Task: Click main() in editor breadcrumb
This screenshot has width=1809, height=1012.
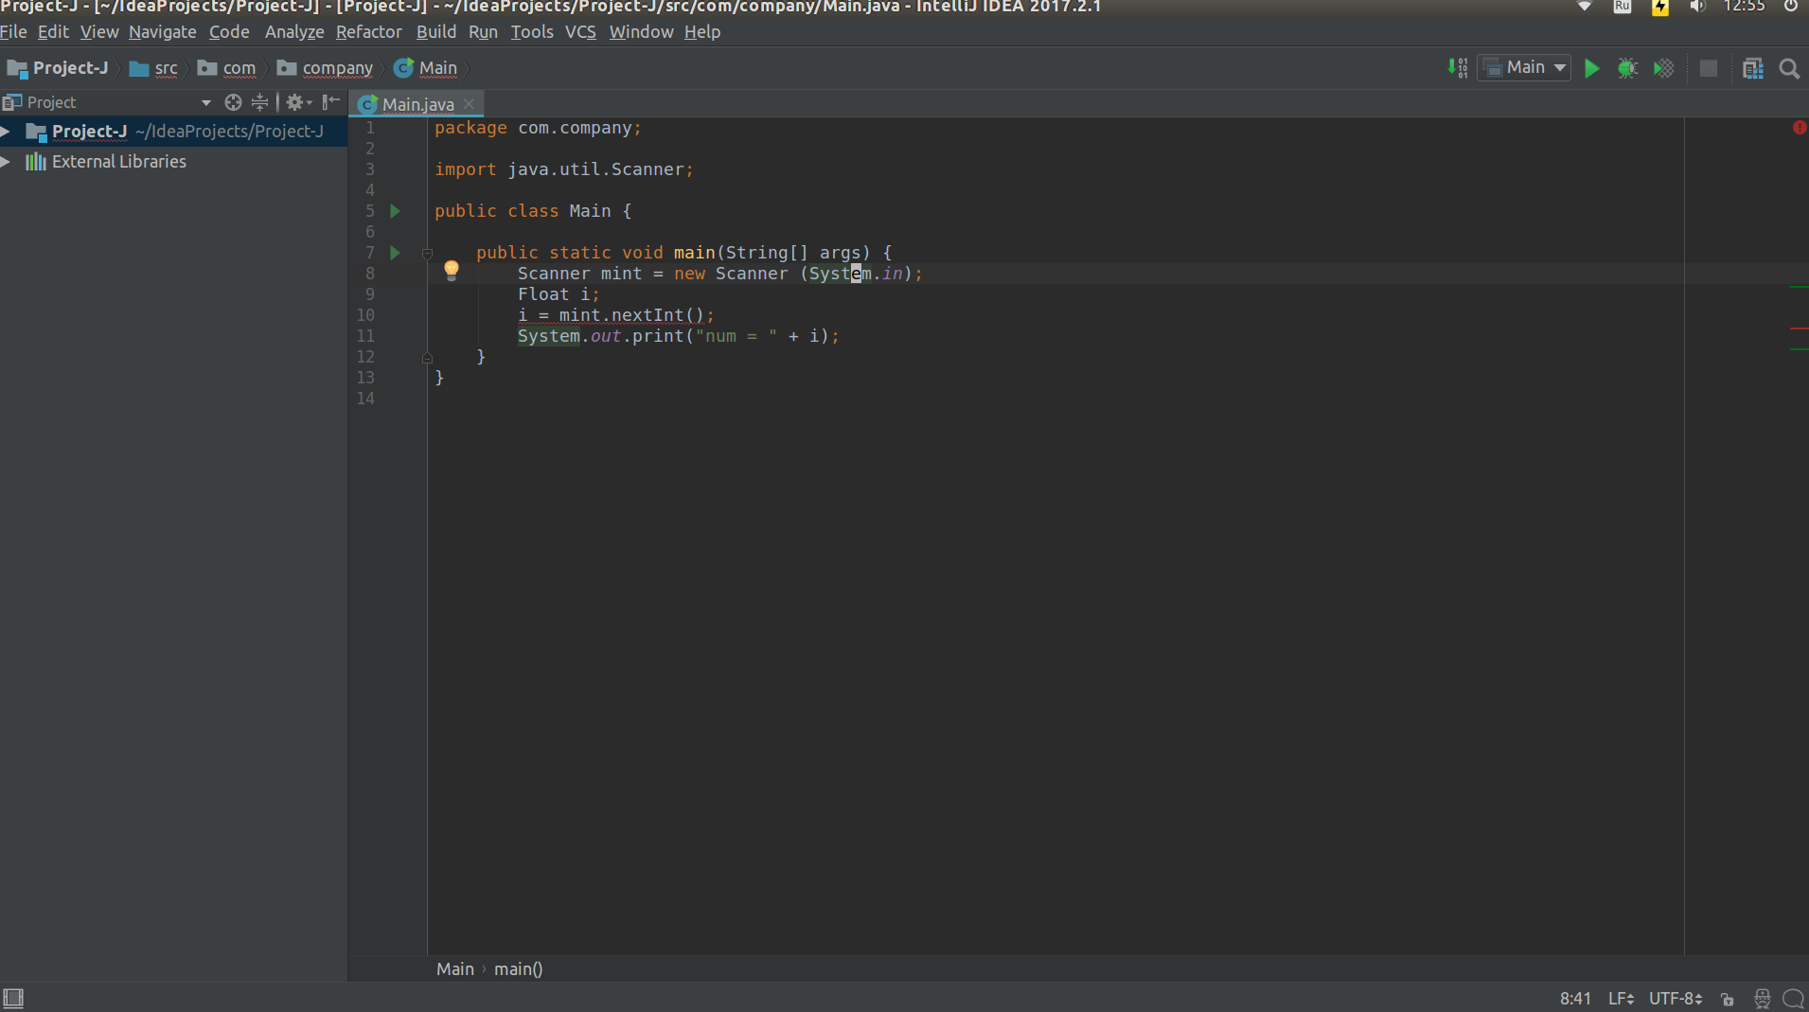Action: pyautogui.click(x=519, y=969)
